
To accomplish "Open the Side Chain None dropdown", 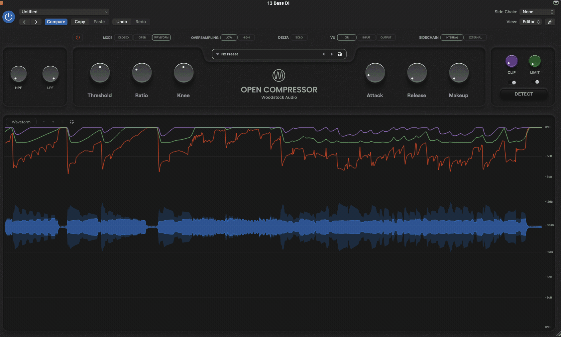I will tap(537, 12).
